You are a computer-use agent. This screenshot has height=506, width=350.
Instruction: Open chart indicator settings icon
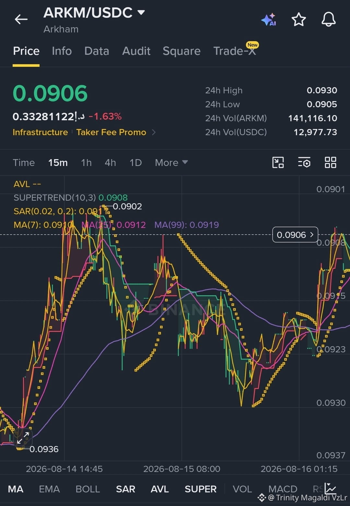point(304,162)
